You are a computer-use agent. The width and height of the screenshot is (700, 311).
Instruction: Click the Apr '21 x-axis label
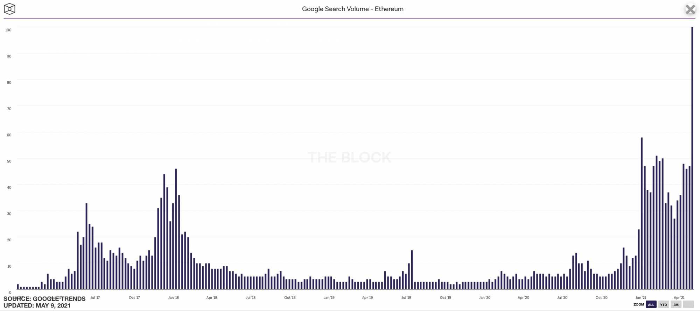(x=679, y=298)
